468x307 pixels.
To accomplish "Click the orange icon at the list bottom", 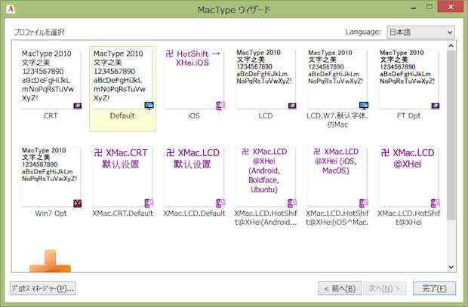I will coord(50,261).
